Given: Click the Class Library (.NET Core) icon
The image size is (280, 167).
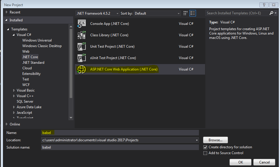Looking at the screenshot, I should [82, 35].
